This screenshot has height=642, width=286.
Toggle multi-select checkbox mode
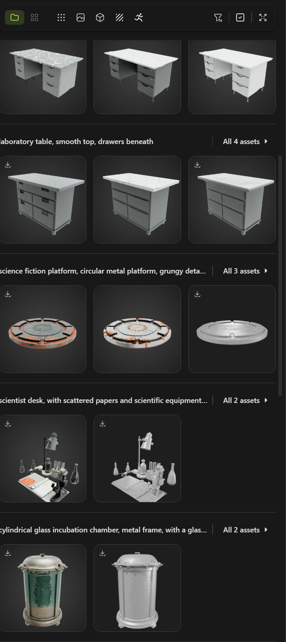[240, 17]
